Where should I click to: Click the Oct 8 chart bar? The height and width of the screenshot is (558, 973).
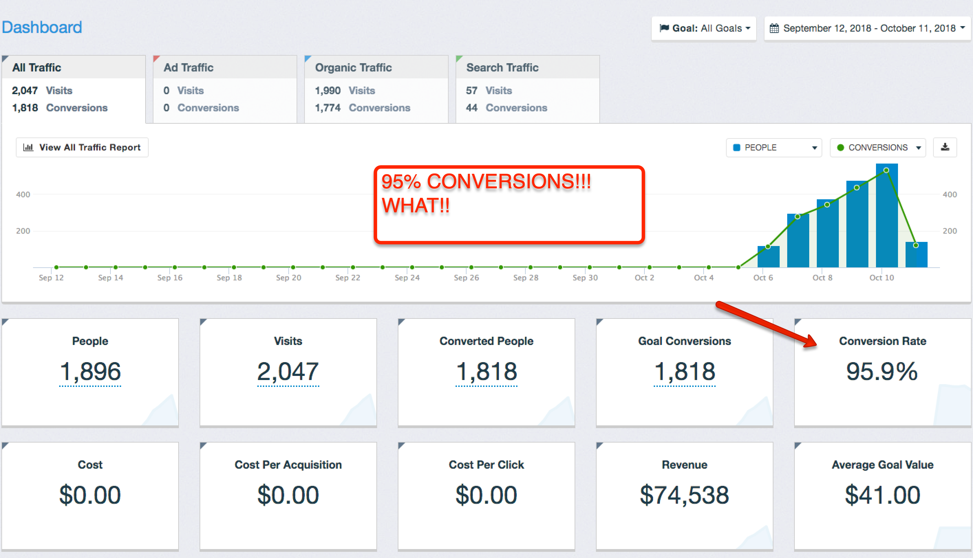tap(827, 233)
